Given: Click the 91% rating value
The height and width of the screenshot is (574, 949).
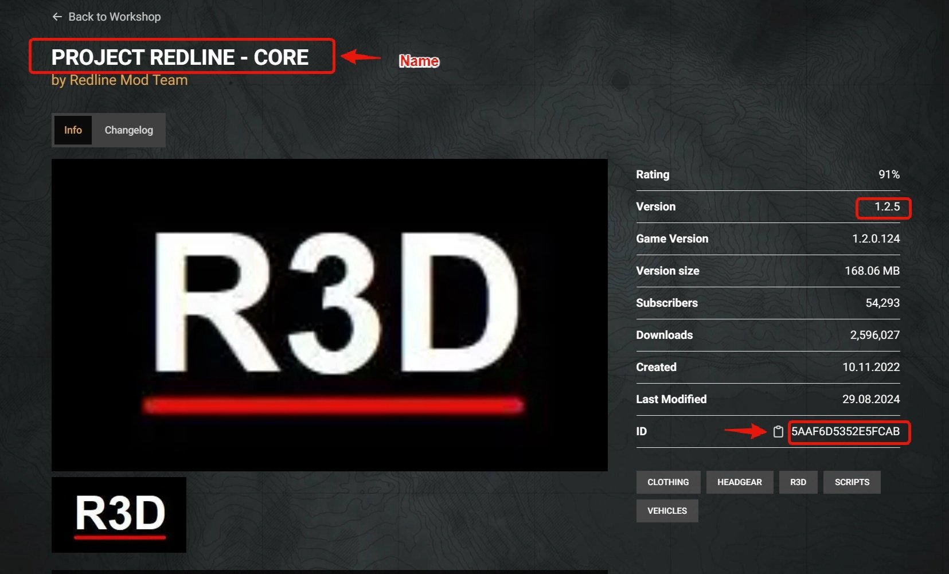Looking at the screenshot, I should click(889, 175).
